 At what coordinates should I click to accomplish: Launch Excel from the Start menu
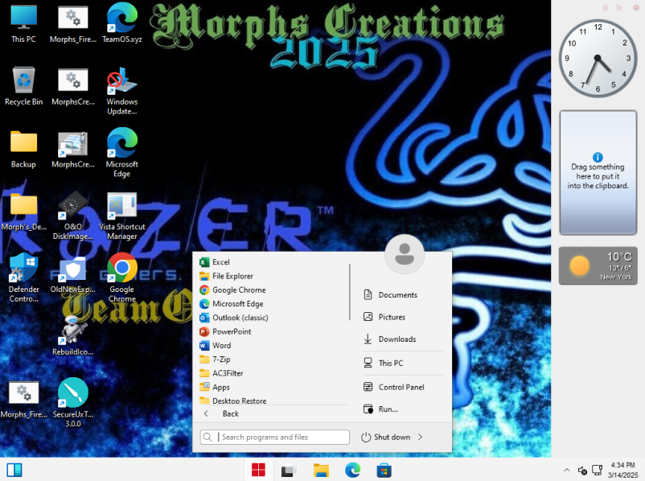[x=273, y=262]
